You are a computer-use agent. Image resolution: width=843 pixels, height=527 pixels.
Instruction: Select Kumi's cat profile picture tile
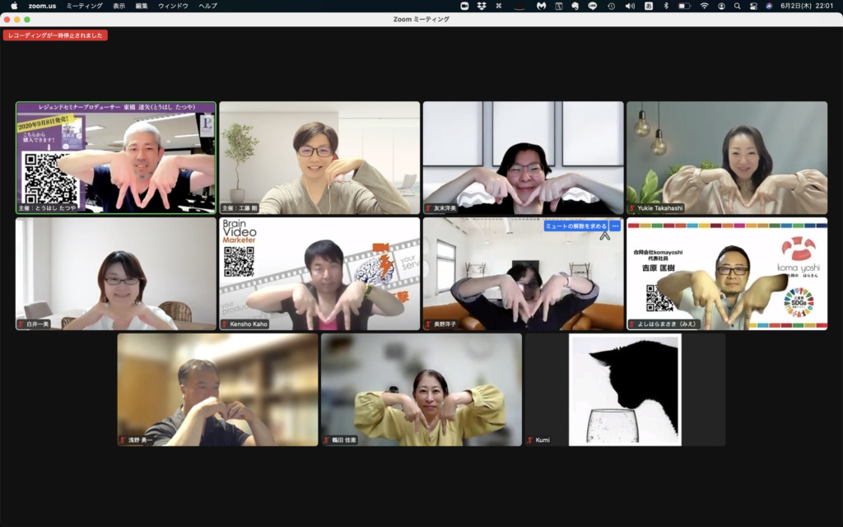(x=625, y=389)
